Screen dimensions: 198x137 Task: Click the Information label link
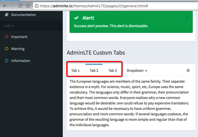(x=20, y=61)
